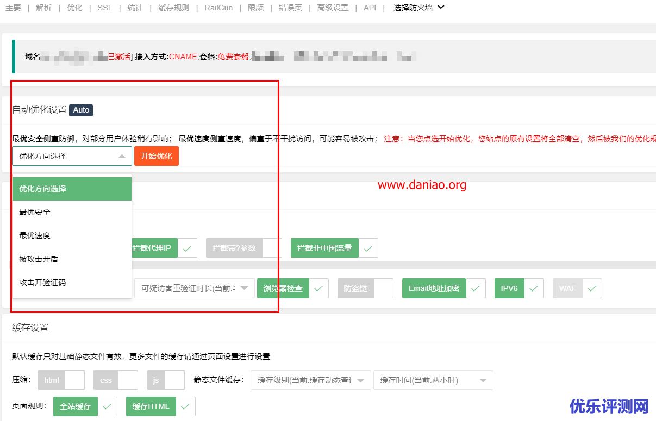Open the 解析 tab

(44, 8)
